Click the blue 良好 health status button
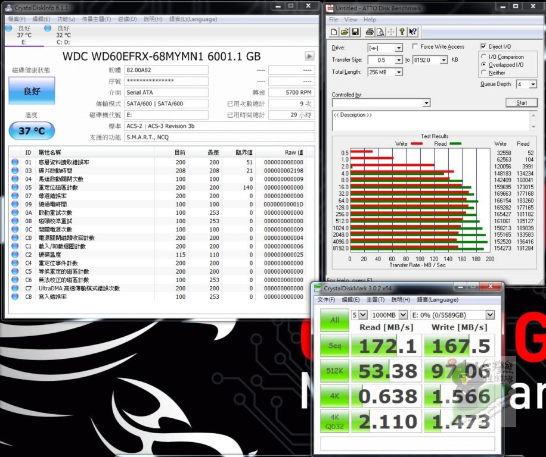 (32, 90)
